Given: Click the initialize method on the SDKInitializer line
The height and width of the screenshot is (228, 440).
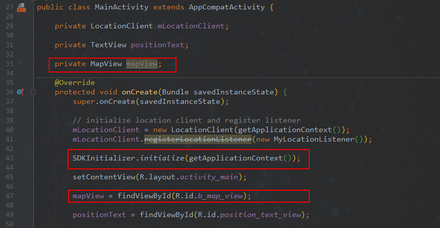Looking at the screenshot, I should click(x=162, y=158).
